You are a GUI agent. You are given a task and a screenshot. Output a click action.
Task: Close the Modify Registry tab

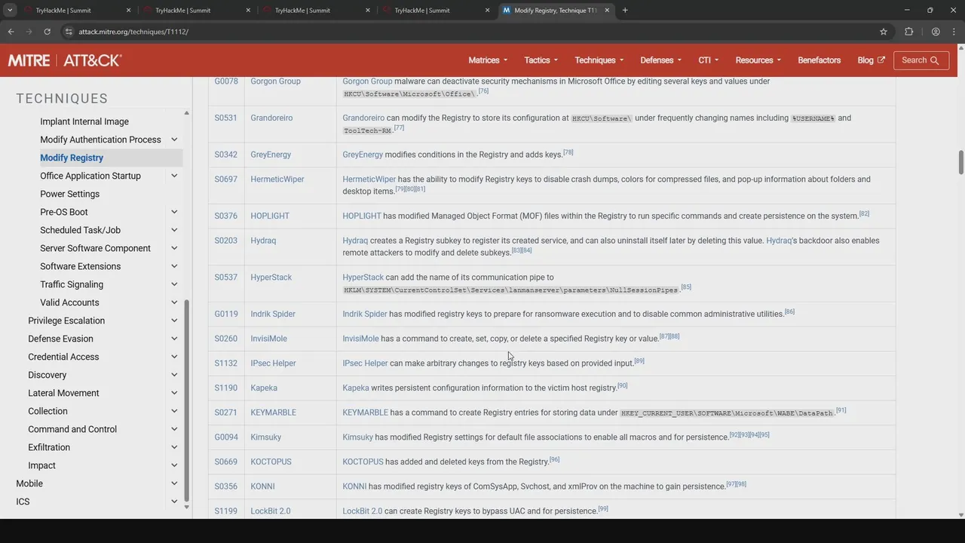point(607,11)
